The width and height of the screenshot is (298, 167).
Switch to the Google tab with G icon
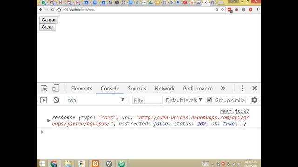pos(171,3)
